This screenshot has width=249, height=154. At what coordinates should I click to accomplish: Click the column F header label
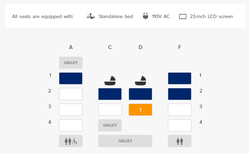[x=180, y=47]
